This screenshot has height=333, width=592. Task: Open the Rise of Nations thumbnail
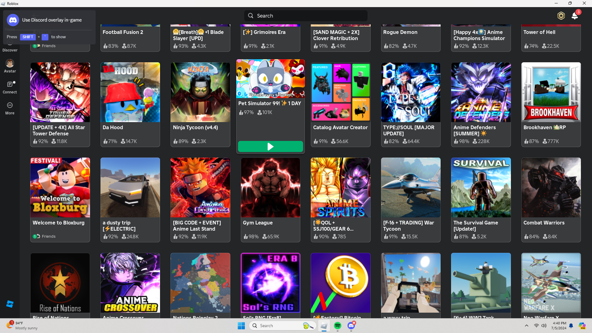point(60,283)
